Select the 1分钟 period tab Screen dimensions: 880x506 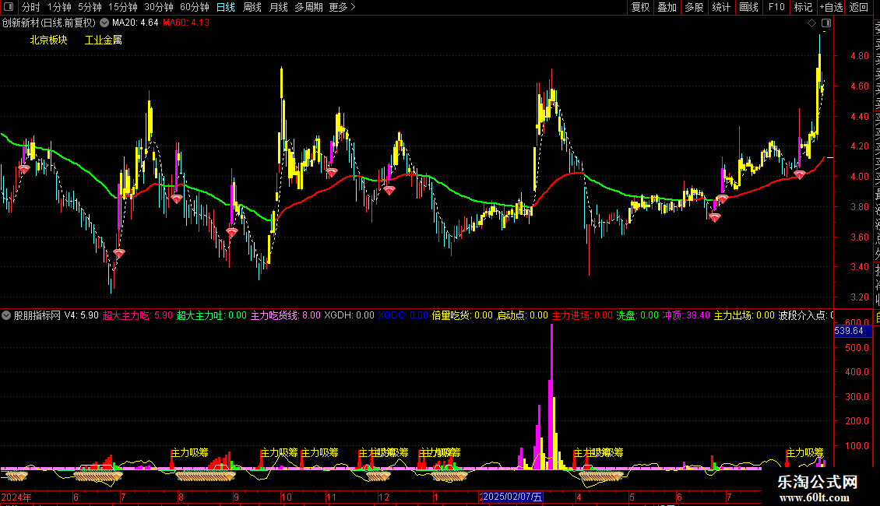coord(59,7)
